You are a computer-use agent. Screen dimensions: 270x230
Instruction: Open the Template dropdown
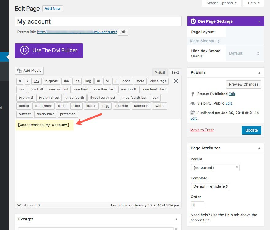[x=210, y=186]
